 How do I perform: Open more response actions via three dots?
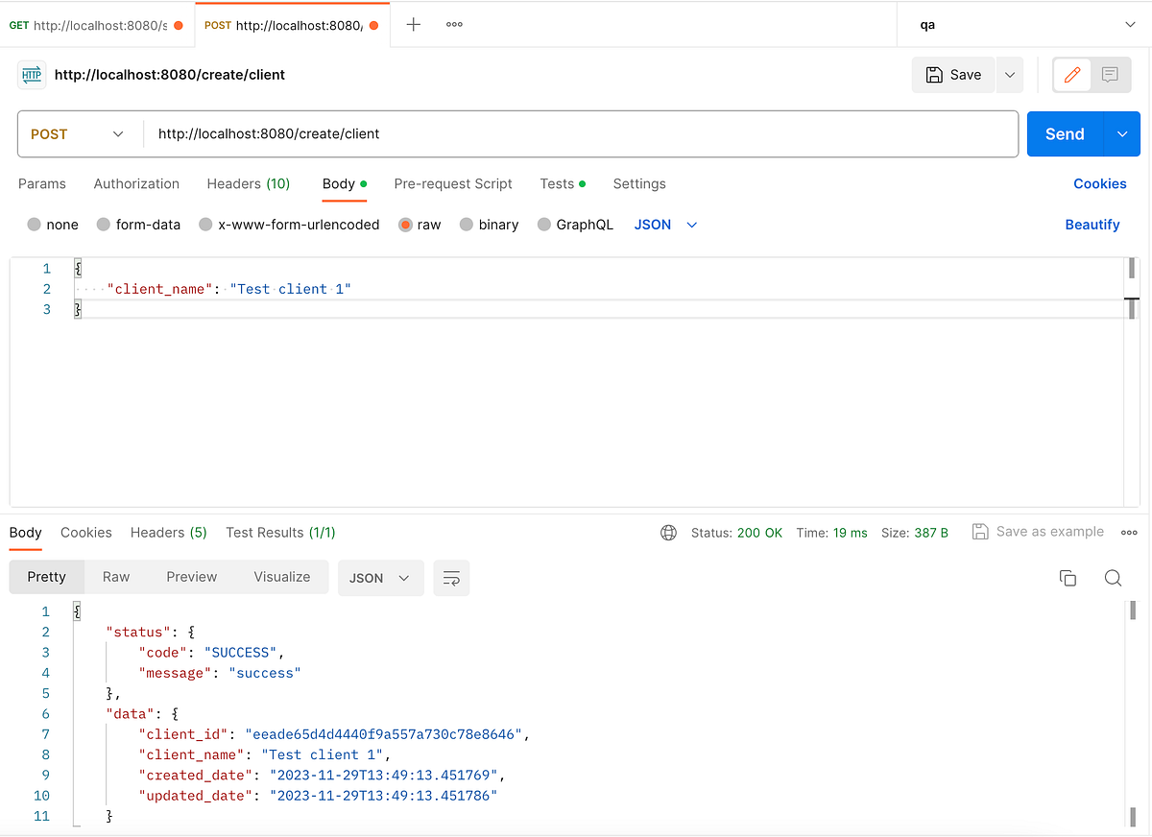pos(1129,532)
